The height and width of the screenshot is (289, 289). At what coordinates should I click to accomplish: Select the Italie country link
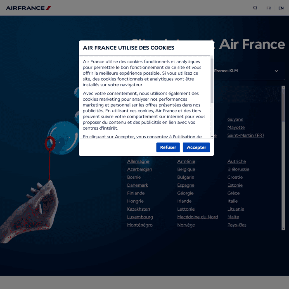click(x=232, y=201)
